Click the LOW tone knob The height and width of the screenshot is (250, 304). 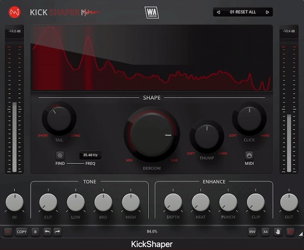pyautogui.click(x=75, y=202)
